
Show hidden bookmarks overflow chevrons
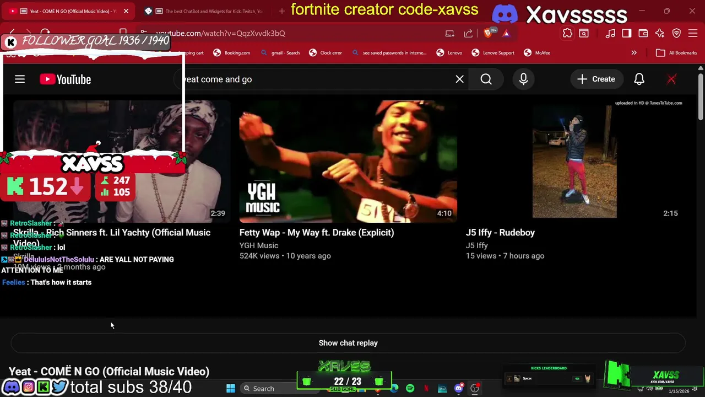634,53
